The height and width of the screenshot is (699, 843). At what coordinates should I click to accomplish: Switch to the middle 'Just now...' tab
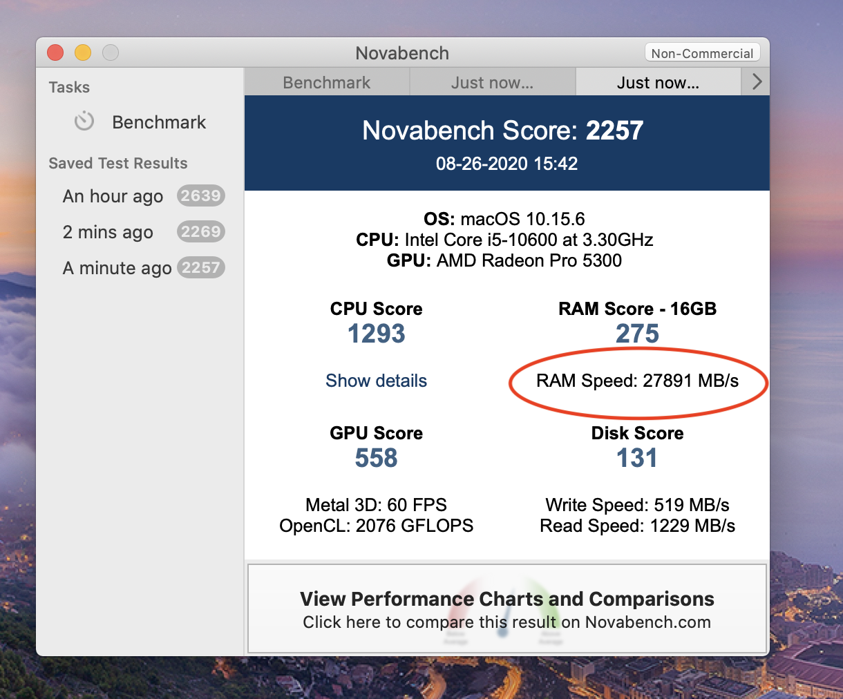(493, 83)
